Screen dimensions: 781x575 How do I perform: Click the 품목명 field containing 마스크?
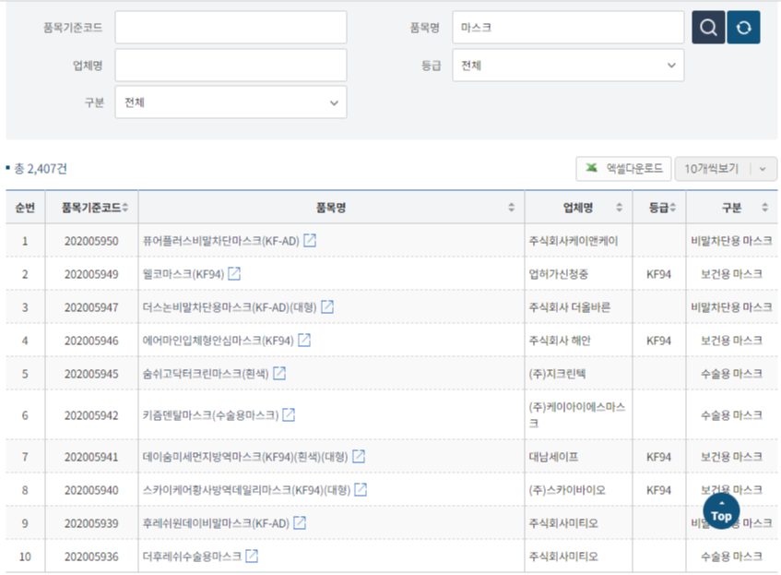(x=568, y=28)
